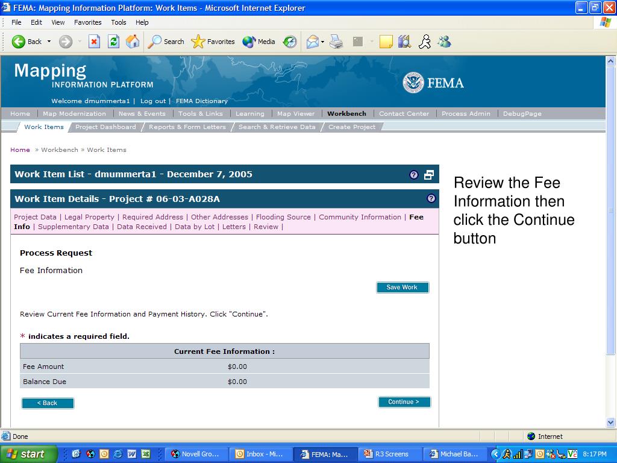Open the Community Information section link

pos(360,217)
